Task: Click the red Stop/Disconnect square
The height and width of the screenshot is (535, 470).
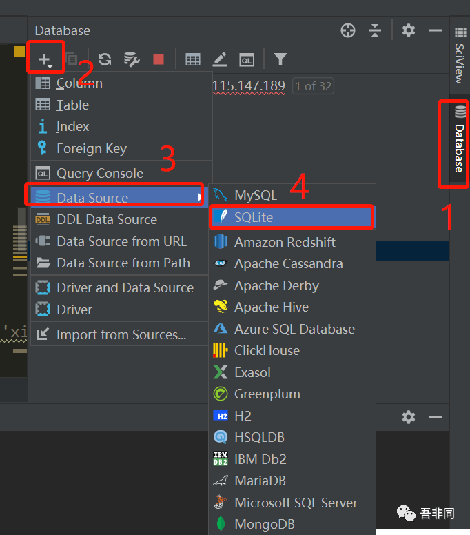Action: [x=159, y=59]
